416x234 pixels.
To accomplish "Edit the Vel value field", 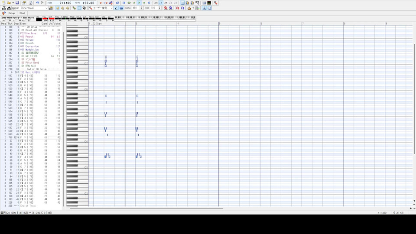I will [x=154, y=8].
